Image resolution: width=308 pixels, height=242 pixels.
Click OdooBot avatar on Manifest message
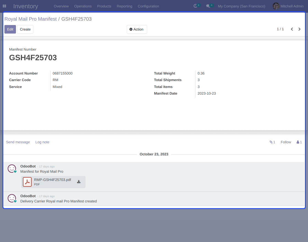[x=12, y=169]
